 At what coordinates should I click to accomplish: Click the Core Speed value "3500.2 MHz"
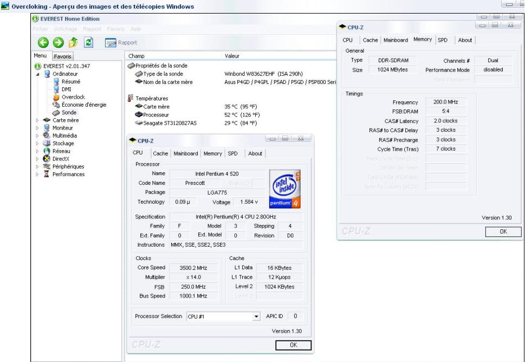(x=193, y=268)
